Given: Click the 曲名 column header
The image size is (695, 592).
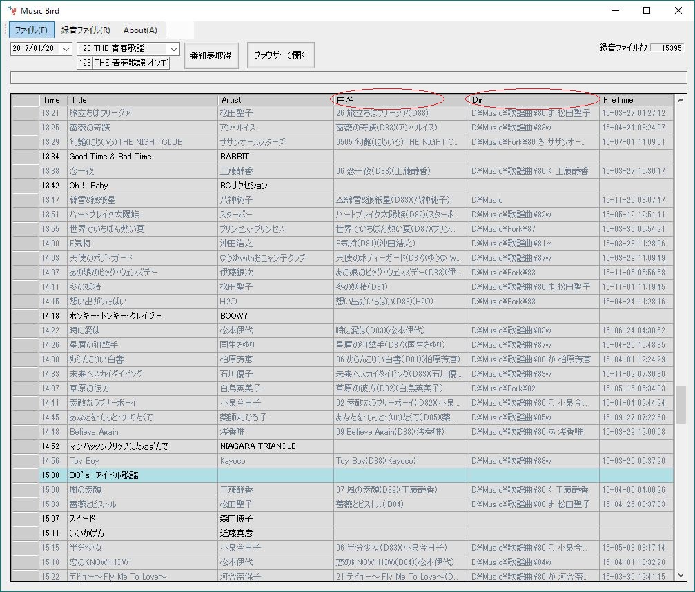Looking at the screenshot, I should coord(401,100).
